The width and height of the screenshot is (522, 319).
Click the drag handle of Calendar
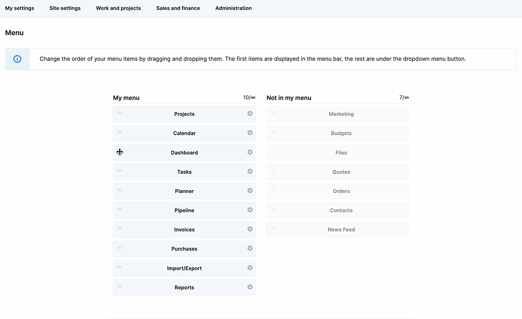119,132
